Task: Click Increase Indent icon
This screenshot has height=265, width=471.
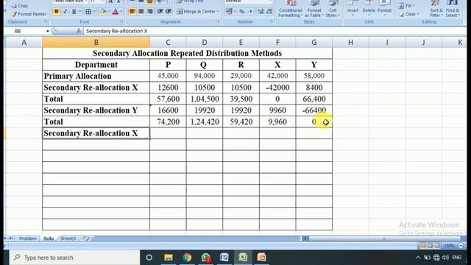Action: [x=169, y=12]
